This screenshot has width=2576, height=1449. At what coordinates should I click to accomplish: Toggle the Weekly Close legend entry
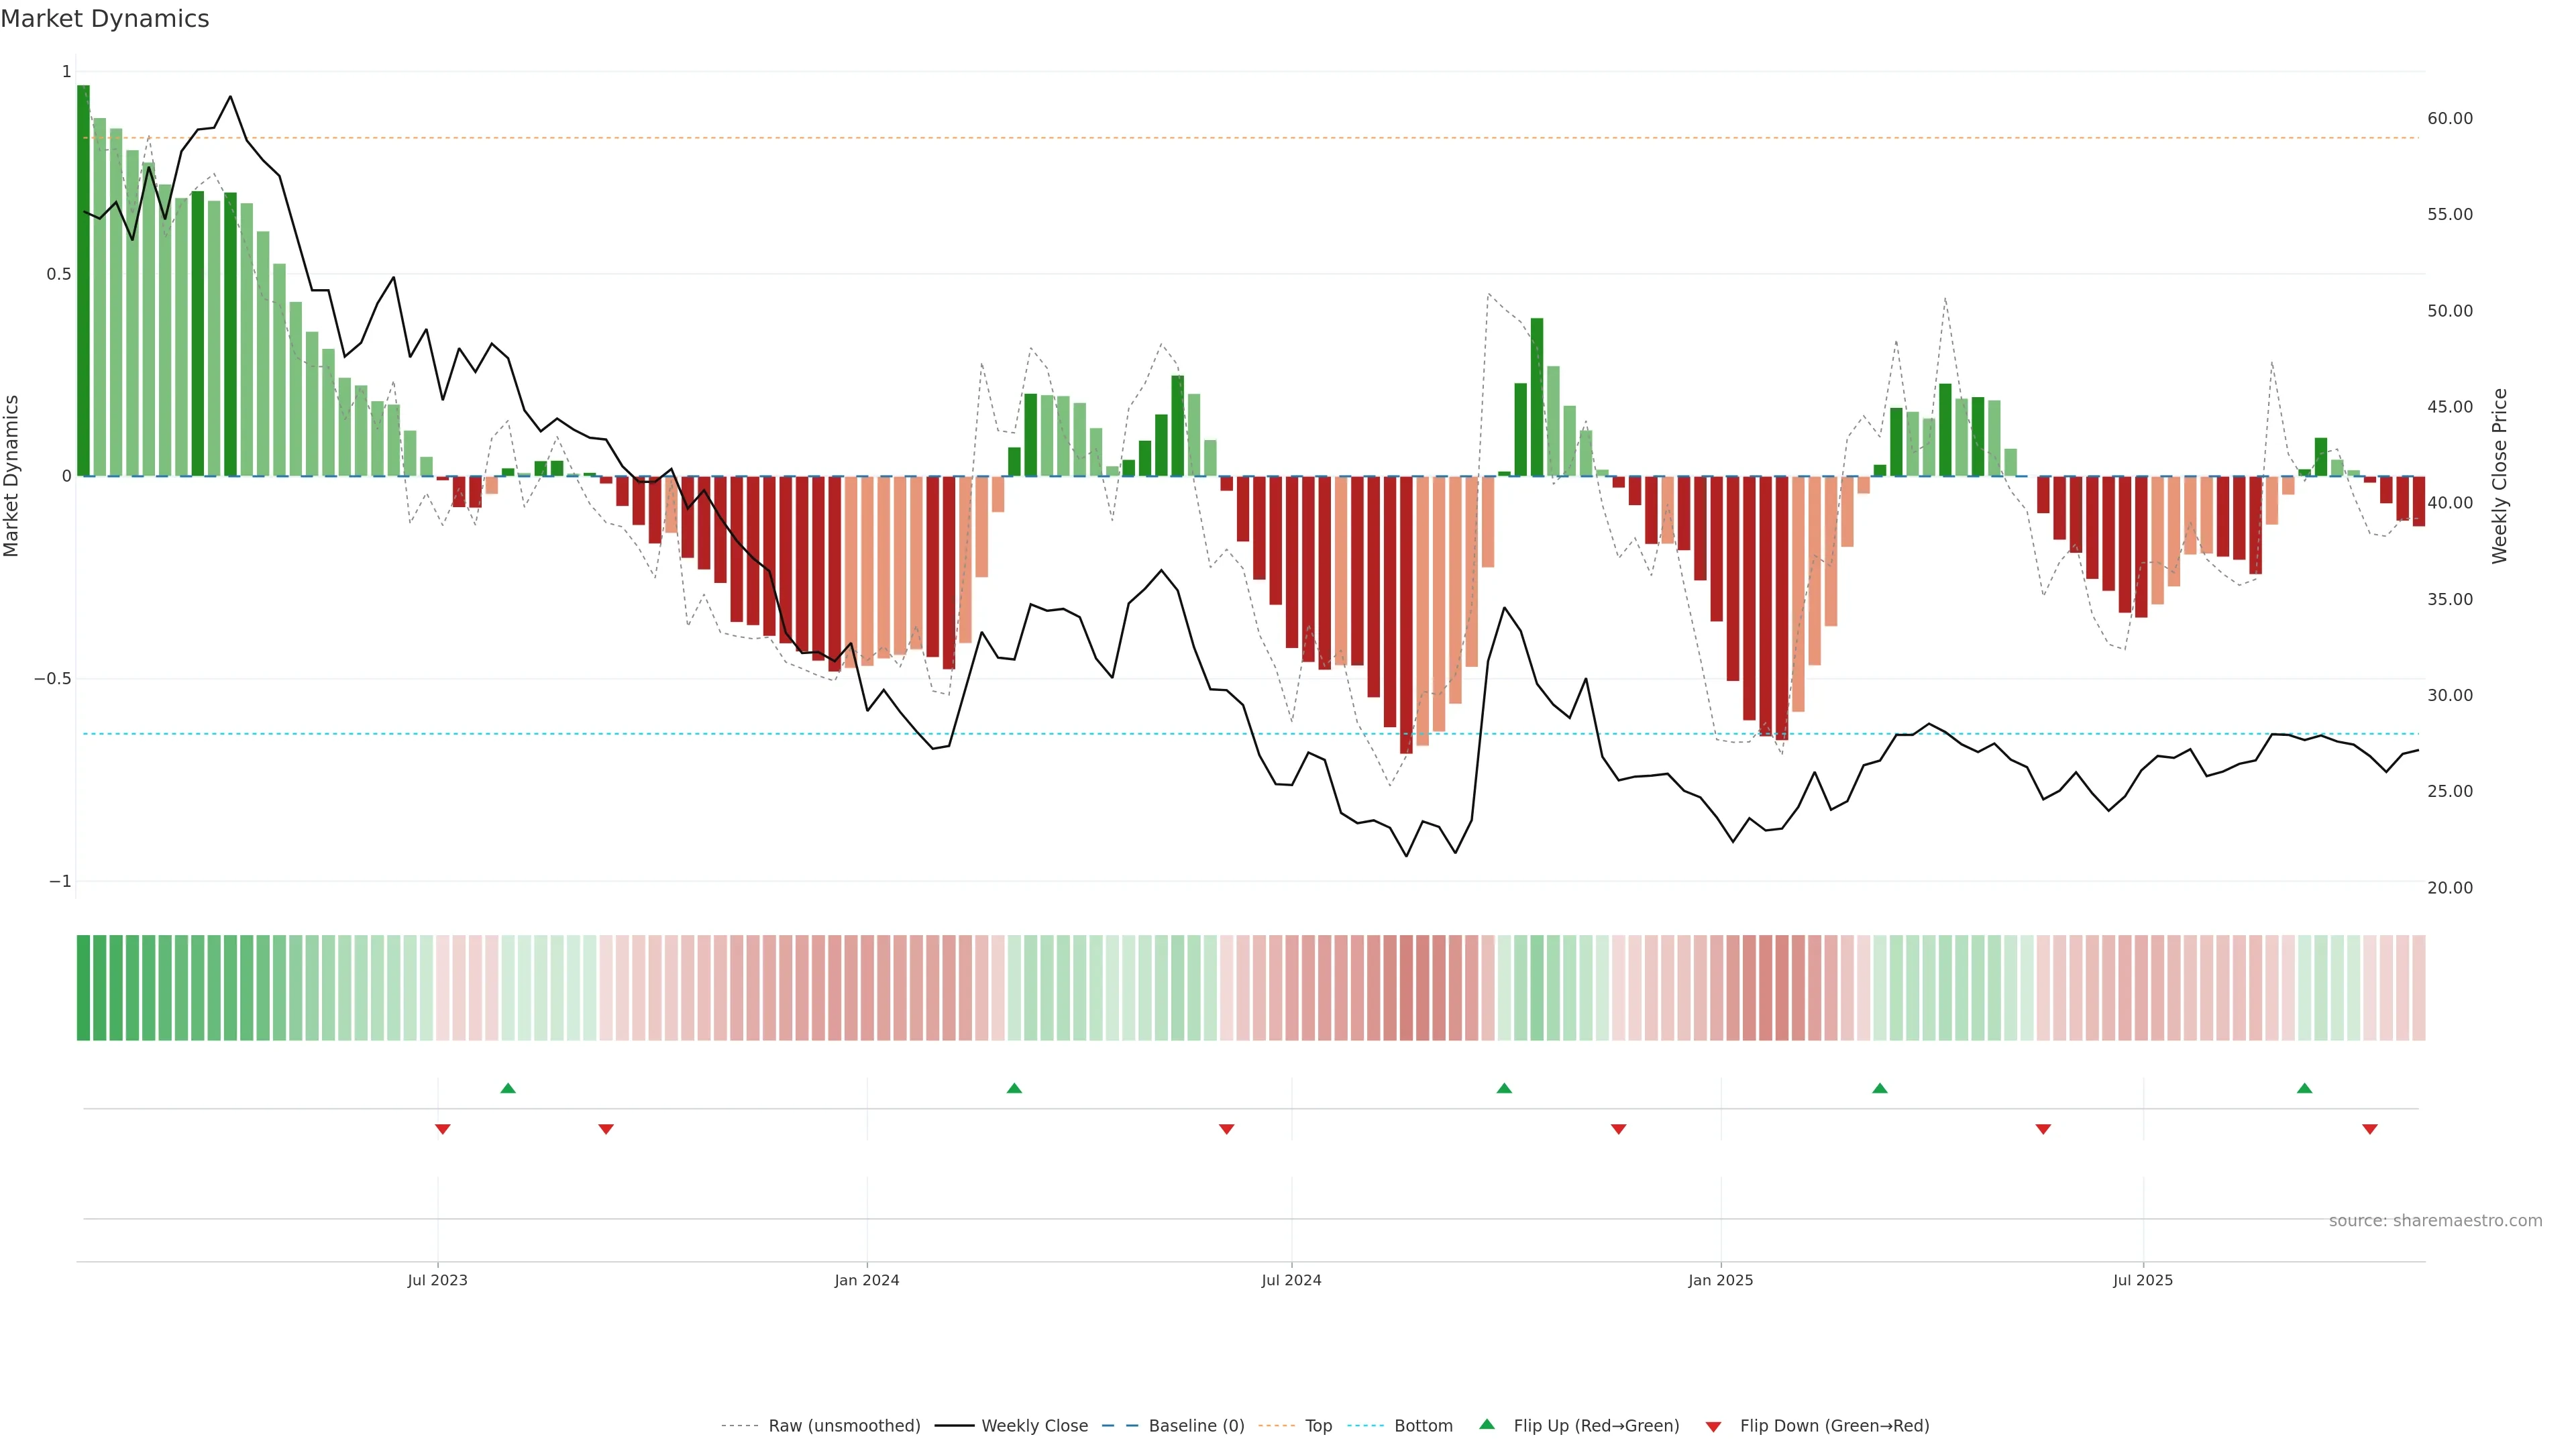1034,1426
